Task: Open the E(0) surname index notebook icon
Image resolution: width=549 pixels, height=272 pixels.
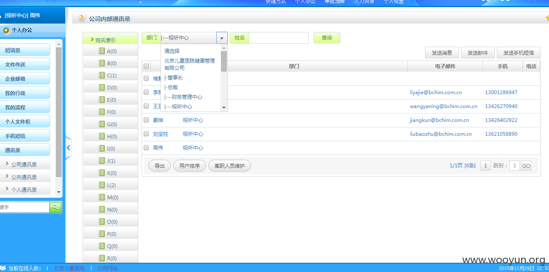Action: pos(101,100)
